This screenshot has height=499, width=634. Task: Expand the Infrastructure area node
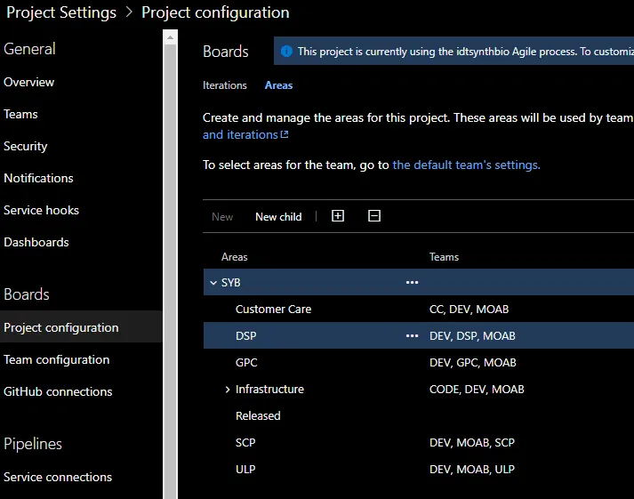228,390
